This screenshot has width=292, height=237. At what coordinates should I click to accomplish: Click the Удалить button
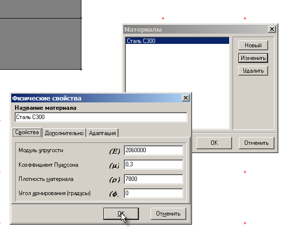253,71
